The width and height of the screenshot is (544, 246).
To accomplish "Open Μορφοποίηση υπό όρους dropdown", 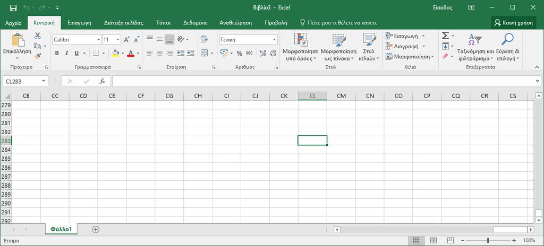I will [301, 48].
